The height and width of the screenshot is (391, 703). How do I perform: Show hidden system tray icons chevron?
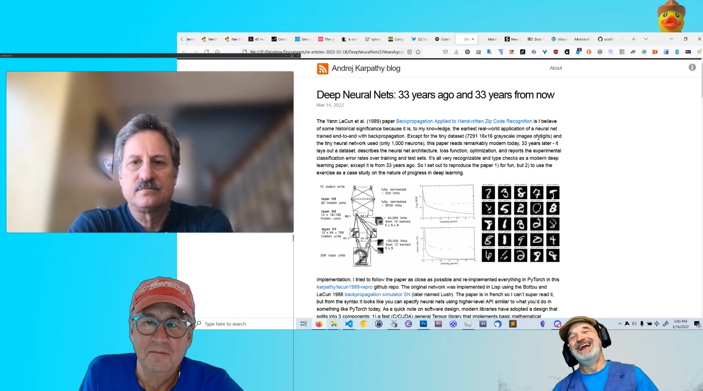click(x=620, y=324)
